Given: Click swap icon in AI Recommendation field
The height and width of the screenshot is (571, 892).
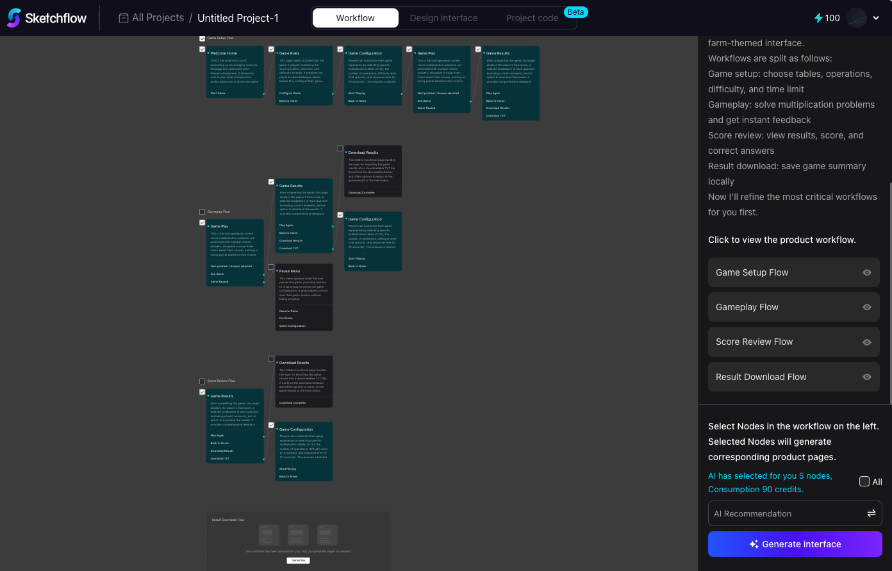Looking at the screenshot, I should coord(871,513).
